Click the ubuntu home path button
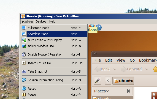The width and height of the screenshot is (157, 99). coord(123,81)
